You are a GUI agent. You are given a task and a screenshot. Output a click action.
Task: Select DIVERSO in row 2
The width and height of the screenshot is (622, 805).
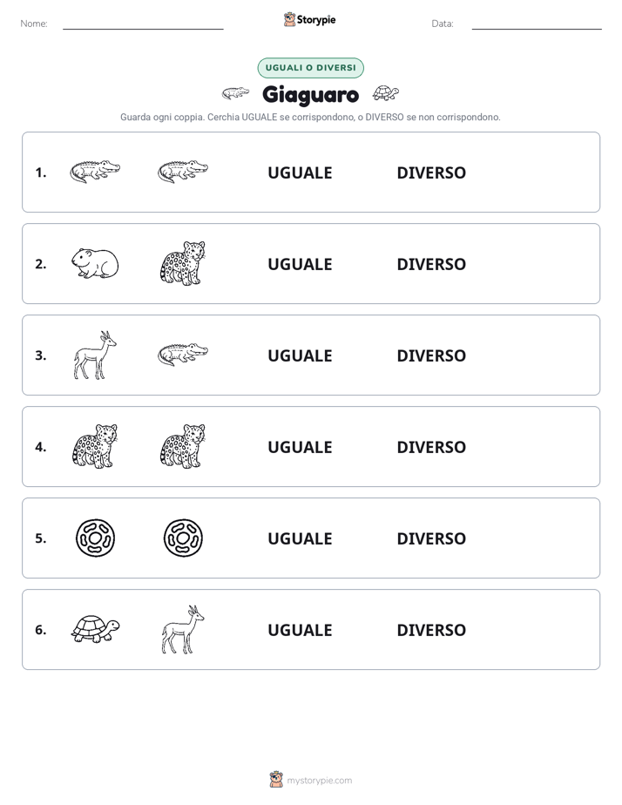click(431, 264)
